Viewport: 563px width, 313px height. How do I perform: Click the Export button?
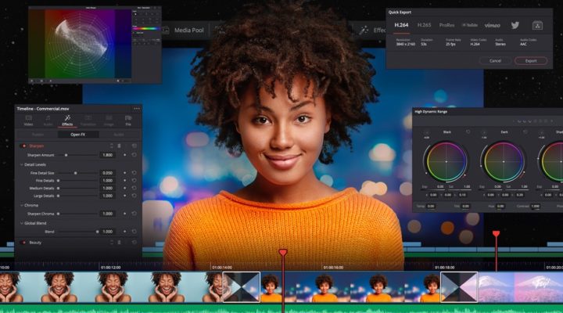coord(531,61)
